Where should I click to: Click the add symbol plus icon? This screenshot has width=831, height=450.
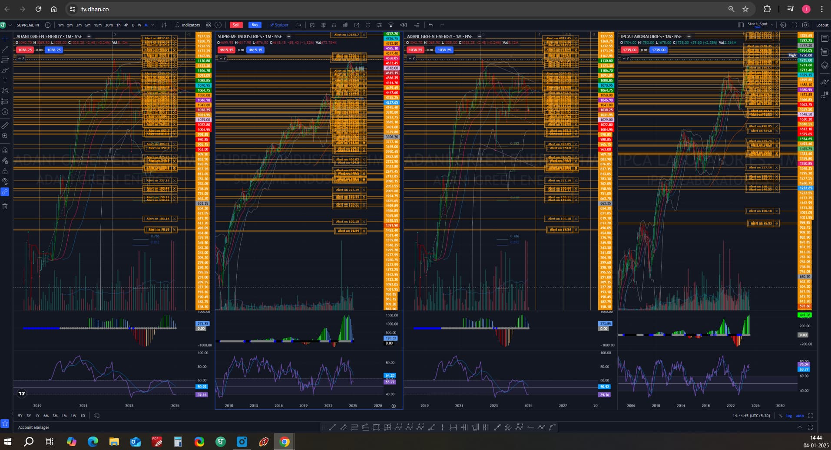coord(48,25)
